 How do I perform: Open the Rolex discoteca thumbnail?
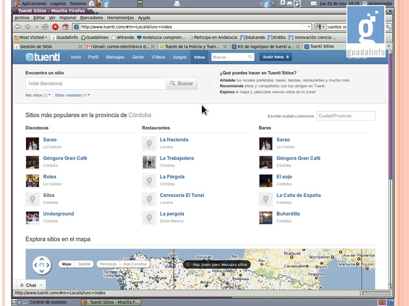pyautogui.click(x=32, y=181)
